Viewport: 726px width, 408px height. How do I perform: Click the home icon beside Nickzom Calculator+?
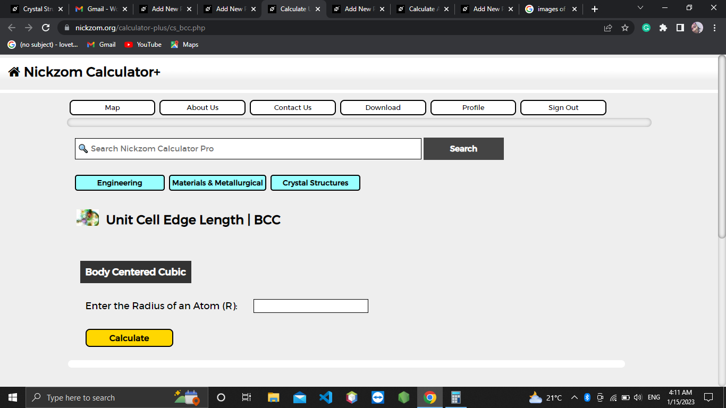pyautogui.click(x=14, y=72)
